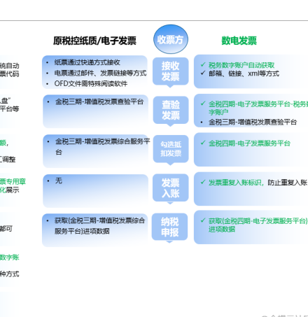
Task: Select the 纳税申报 step box
Action: pos(169,227)
